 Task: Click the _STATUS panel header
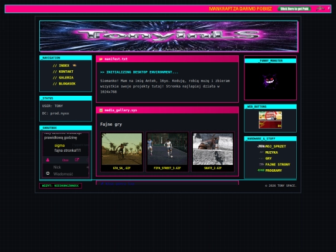[x=65, y=98]
